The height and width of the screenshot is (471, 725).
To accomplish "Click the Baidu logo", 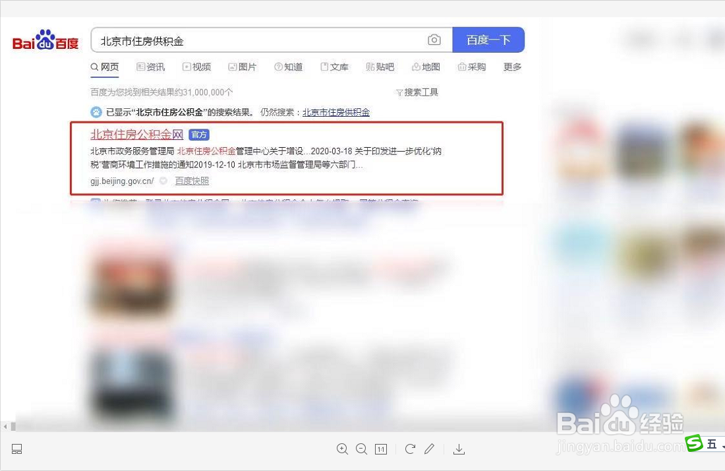I will click(x=45, y=40).
